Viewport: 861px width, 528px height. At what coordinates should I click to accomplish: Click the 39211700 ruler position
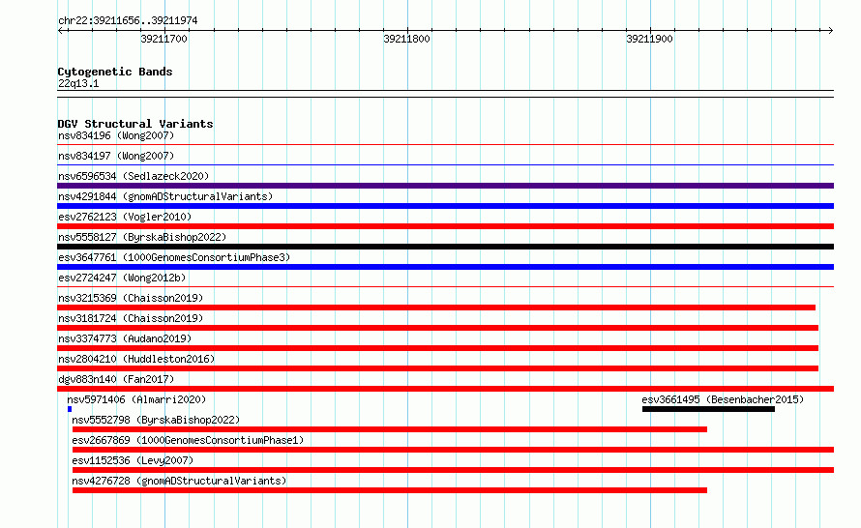click(163, 39)
